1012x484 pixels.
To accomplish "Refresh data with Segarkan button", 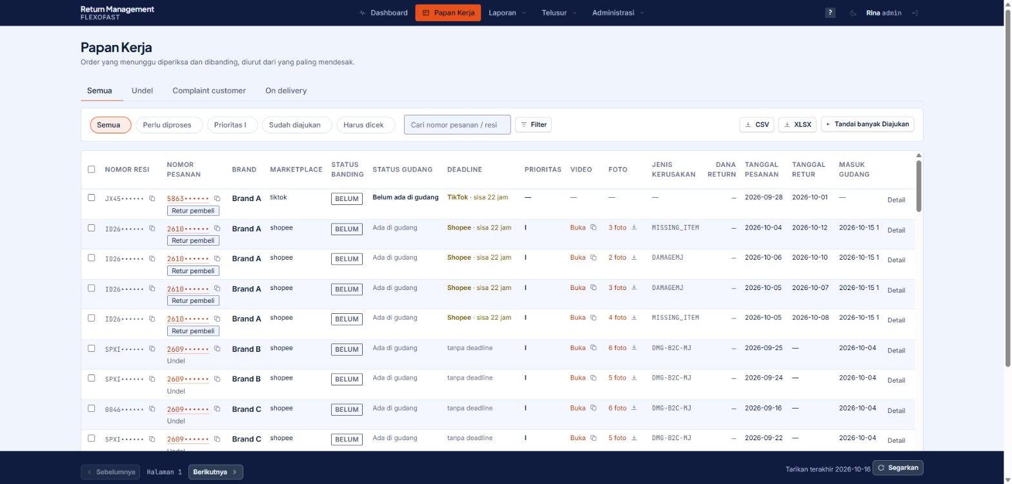I will tap(898, 468).
